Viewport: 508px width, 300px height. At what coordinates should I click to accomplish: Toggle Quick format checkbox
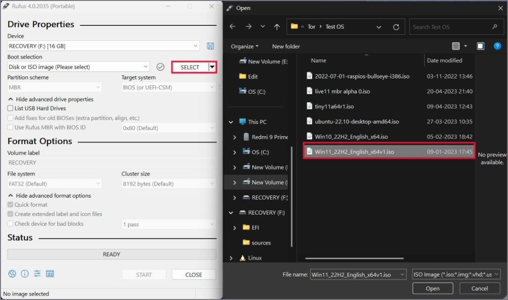click(x=10, y=204)
